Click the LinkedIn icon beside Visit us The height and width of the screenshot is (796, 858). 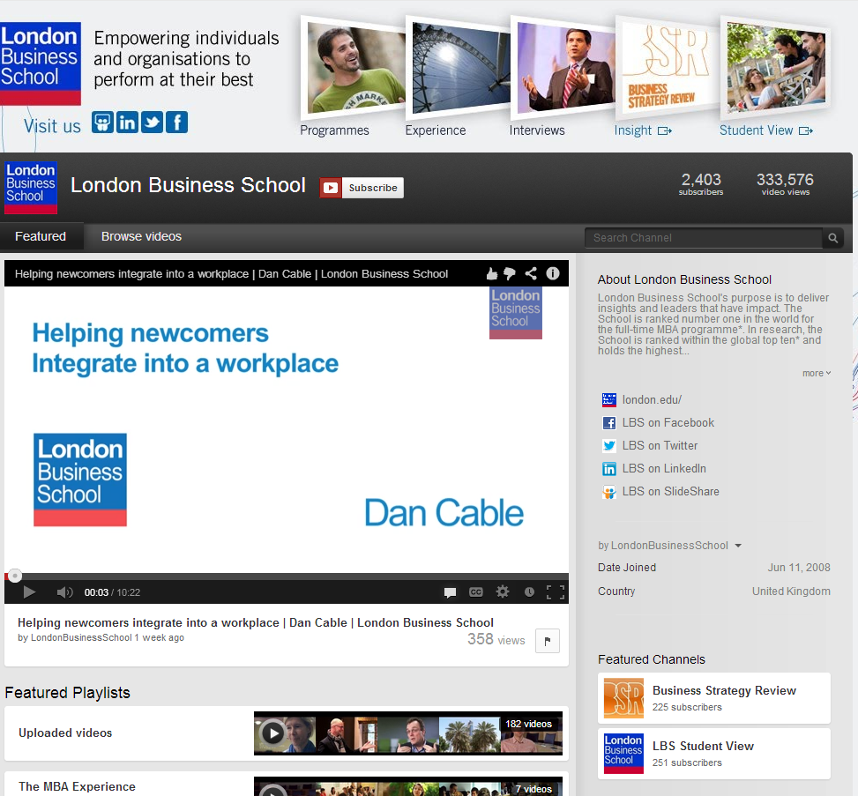click(128, 123)
